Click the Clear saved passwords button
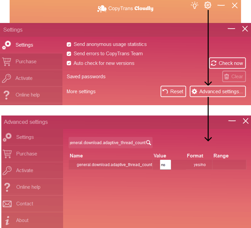251x228 pixels. pos(234,77)
